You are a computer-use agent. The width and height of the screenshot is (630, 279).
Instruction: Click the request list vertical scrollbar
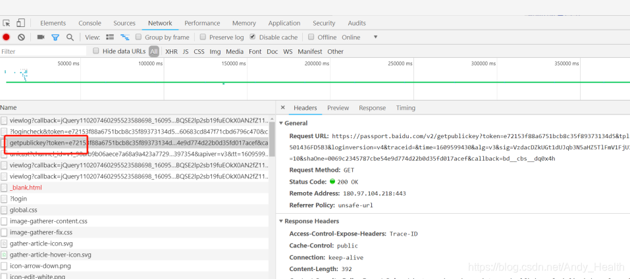[x=272, y=139]
